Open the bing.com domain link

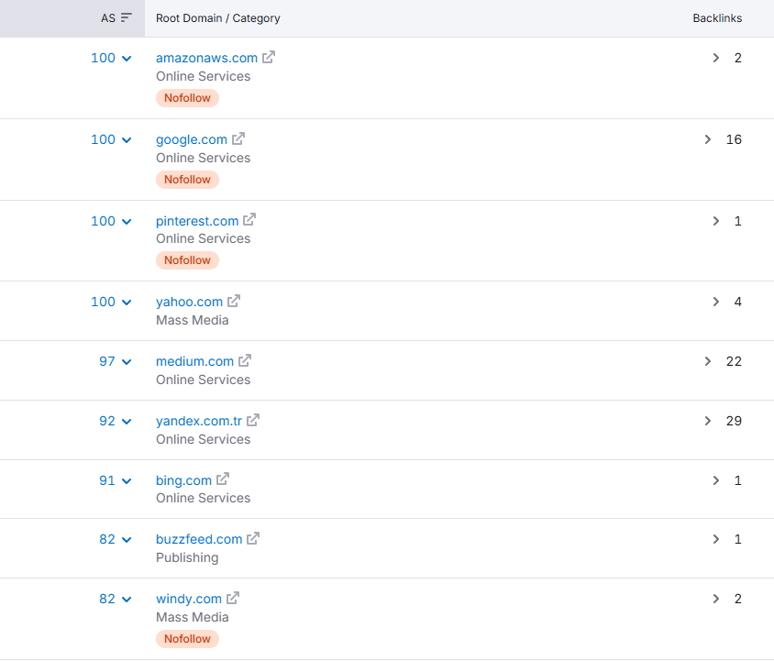tap(183, 480)
